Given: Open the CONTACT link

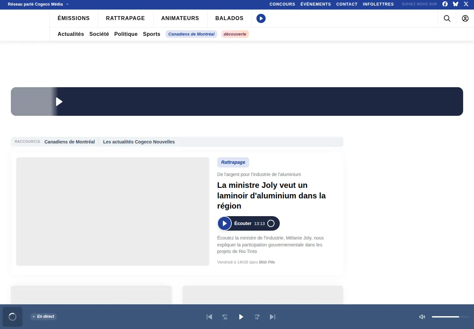Looking at the screenshot, I should (347, 4).
